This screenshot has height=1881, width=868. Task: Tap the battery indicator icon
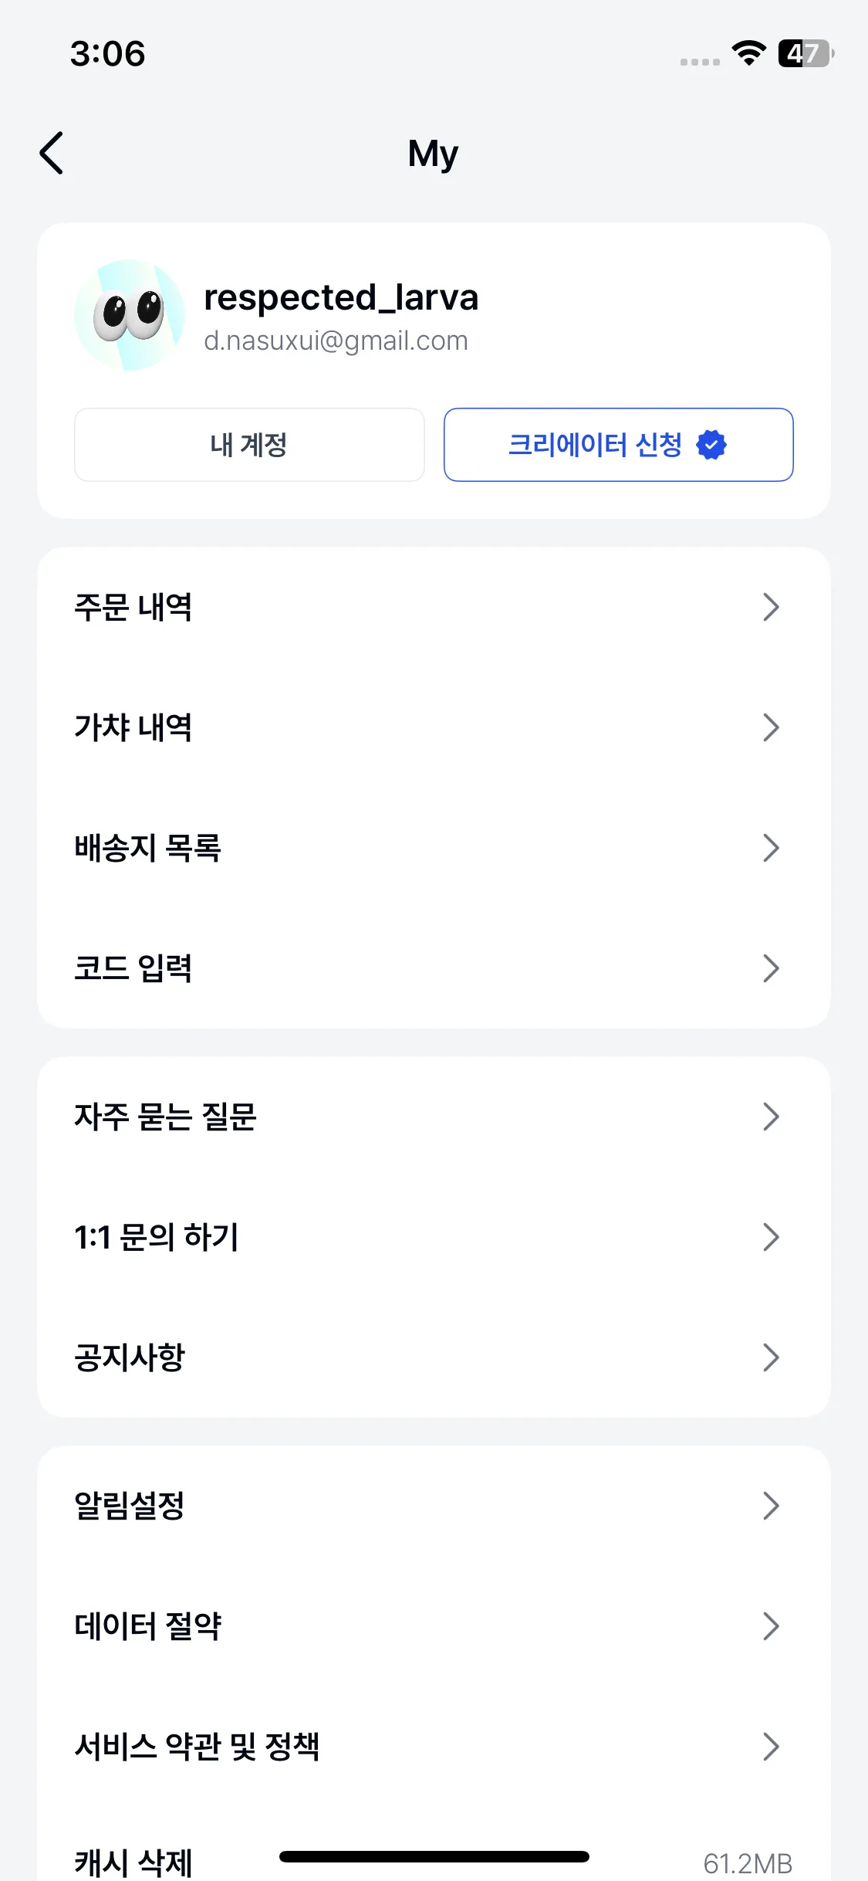pos(806,53)
